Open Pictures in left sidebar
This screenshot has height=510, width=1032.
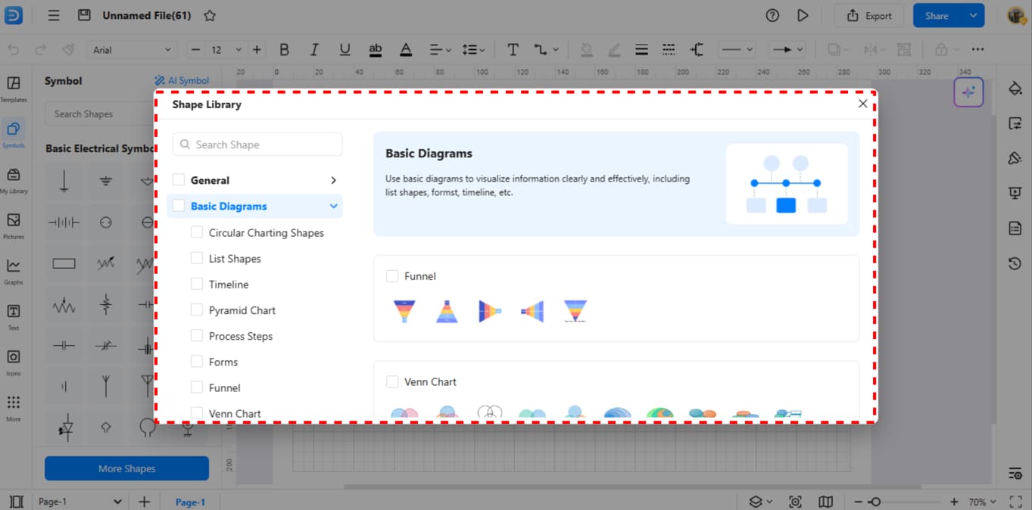tap(14, 225)
